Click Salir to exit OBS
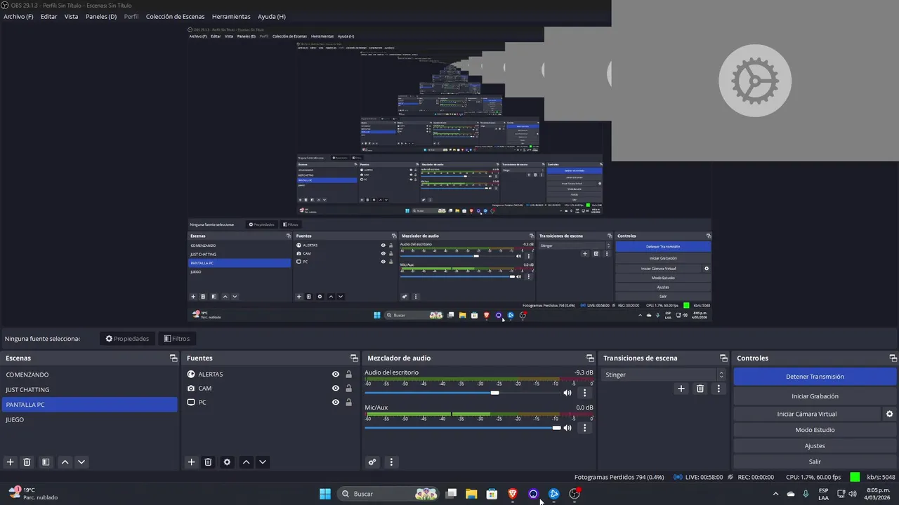Image resolution: width=899 pixels, height=505 pixels. [x=815, y=462]
